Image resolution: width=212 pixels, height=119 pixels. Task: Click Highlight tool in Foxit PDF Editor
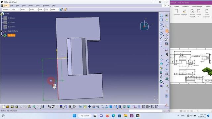(x=184, y=12)
